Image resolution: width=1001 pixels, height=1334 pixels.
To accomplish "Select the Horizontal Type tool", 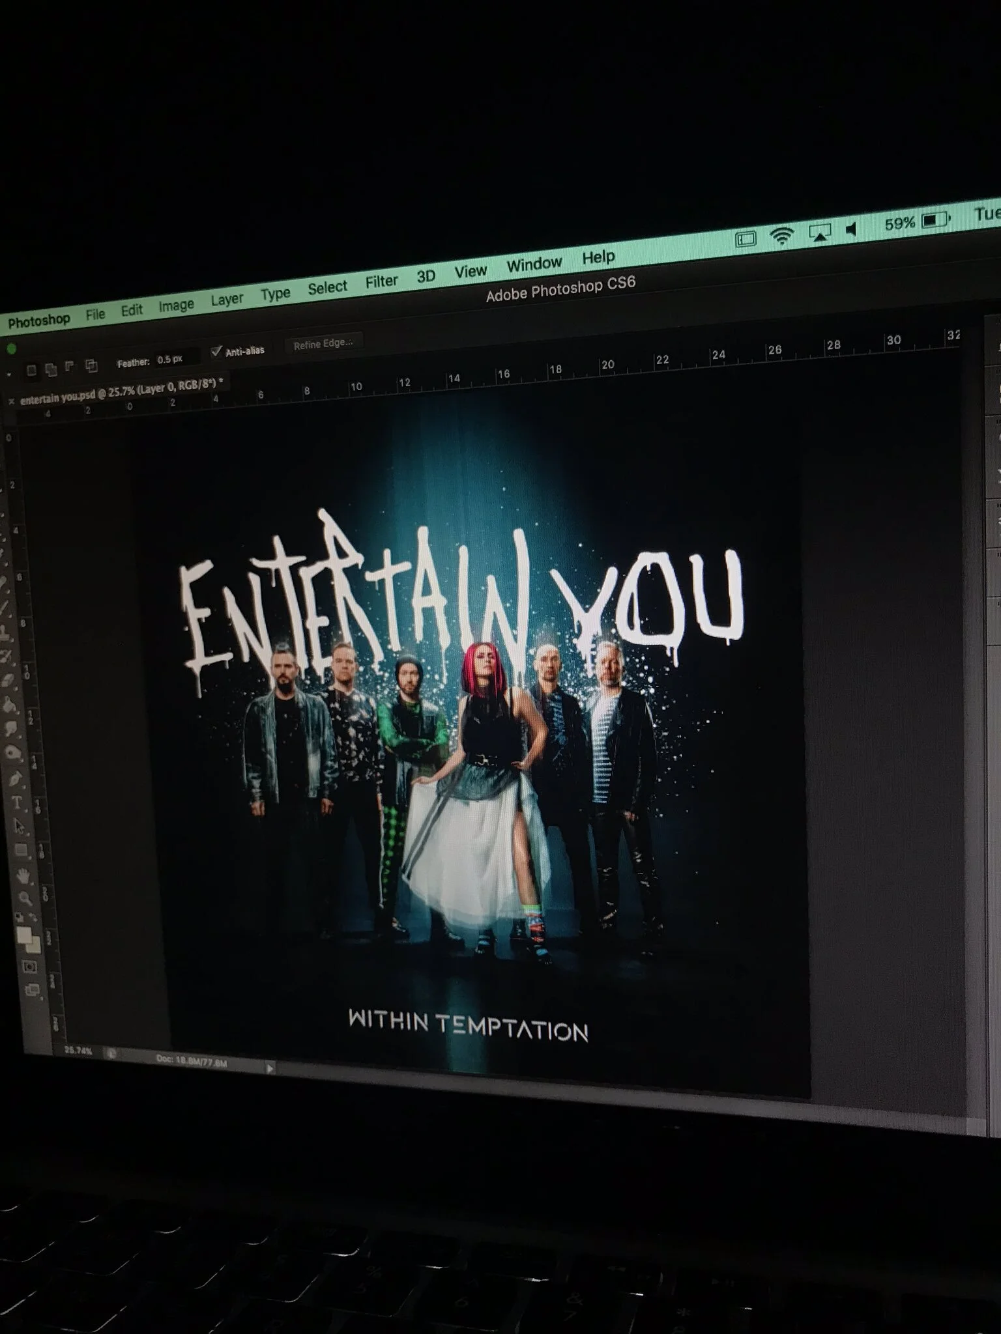I will click(17, 802).
